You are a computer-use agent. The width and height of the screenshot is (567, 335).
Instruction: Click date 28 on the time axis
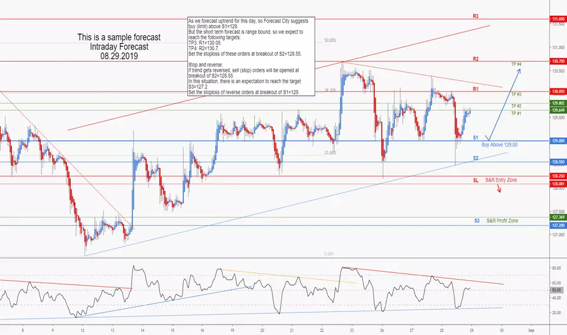pyautogui.click(x=442, y=330)
